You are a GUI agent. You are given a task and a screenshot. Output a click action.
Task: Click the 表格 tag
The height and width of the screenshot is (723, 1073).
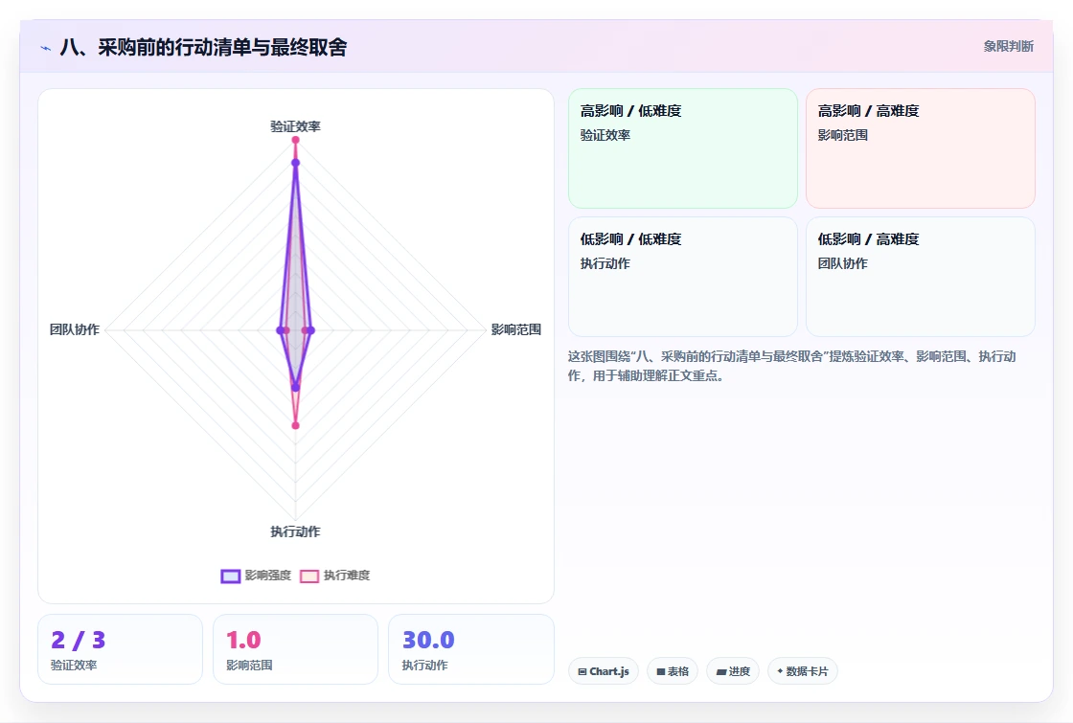pos(673,671)
